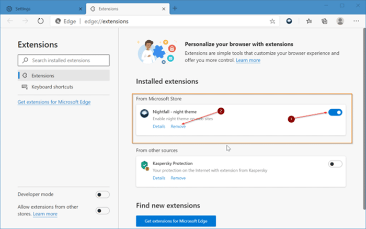
Task: Focus the Search installed extensions field
Action: point(63,60)
